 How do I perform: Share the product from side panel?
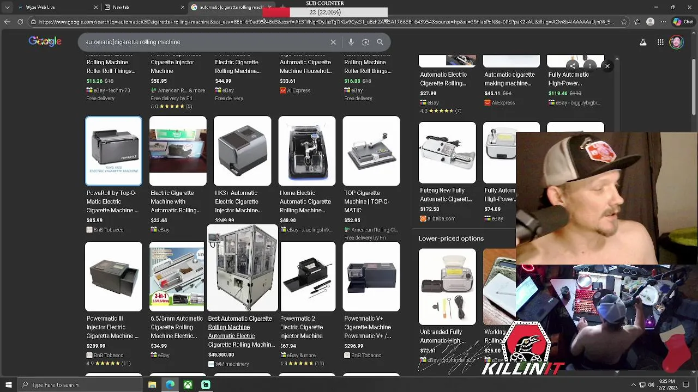tap(573, 66)
